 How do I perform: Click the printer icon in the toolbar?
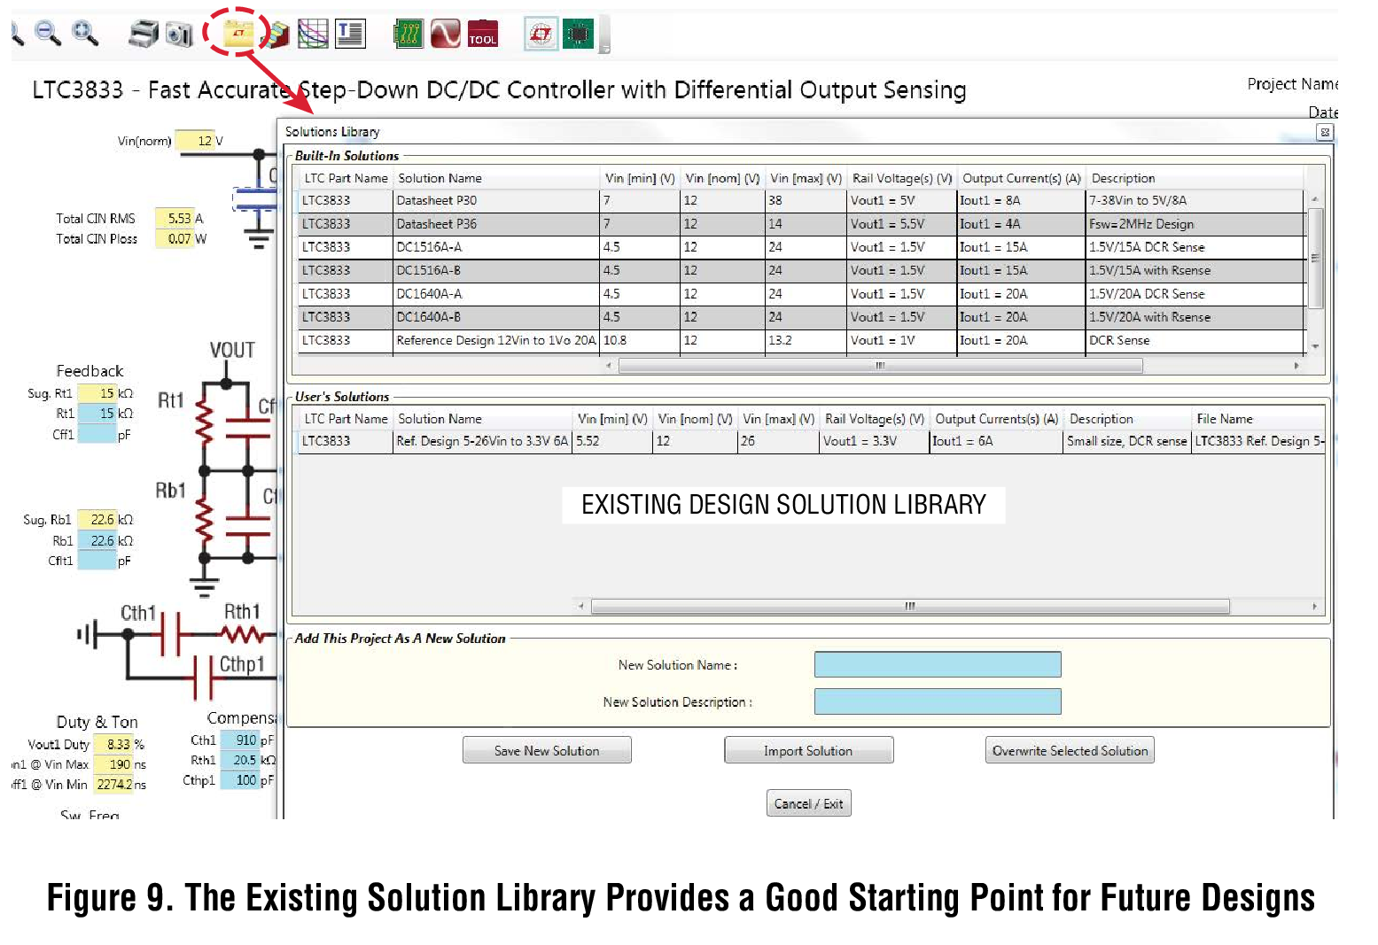tap(143, 34)
